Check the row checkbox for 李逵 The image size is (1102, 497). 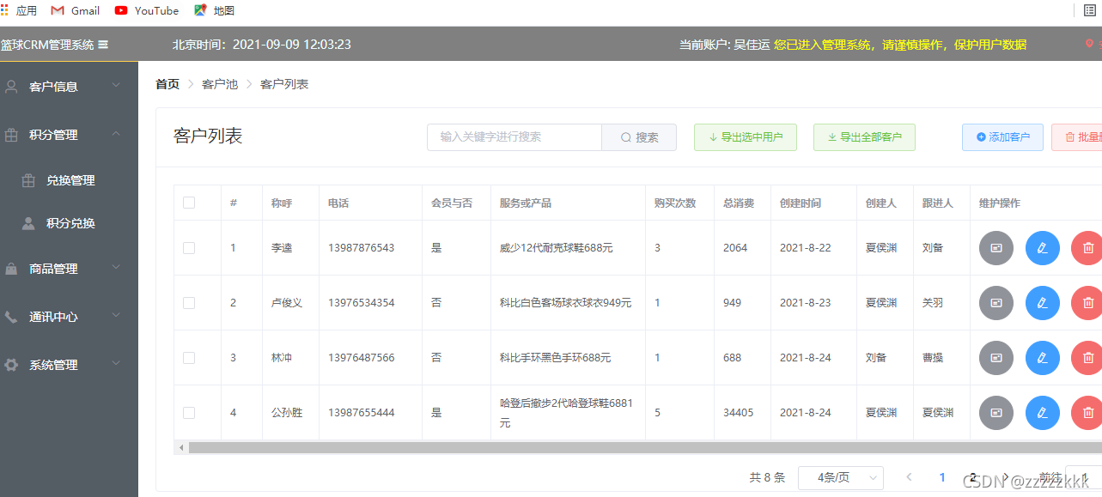tap(189, 248)
